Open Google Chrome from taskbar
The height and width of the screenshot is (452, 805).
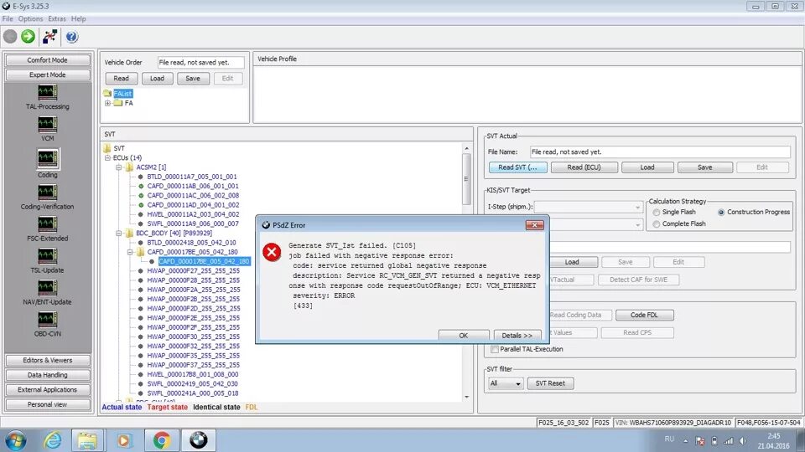[161, 440]
